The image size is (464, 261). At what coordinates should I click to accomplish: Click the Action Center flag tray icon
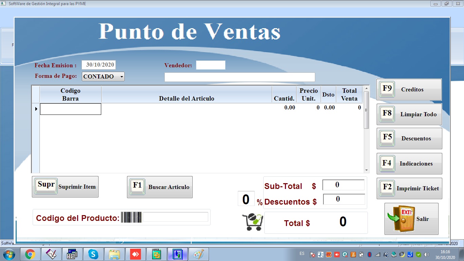coord(313,255)
